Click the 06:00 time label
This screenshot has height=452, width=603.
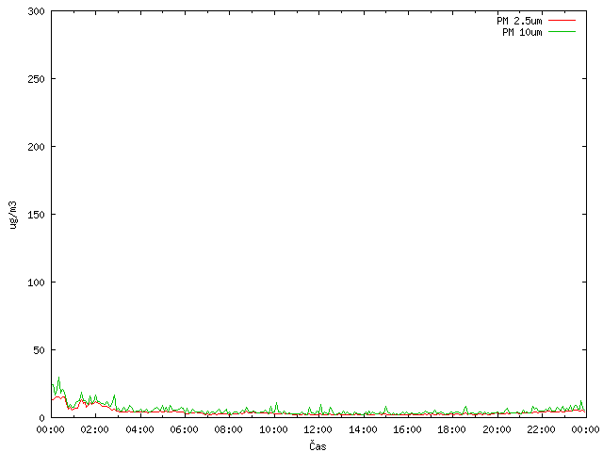click(185, 429)
